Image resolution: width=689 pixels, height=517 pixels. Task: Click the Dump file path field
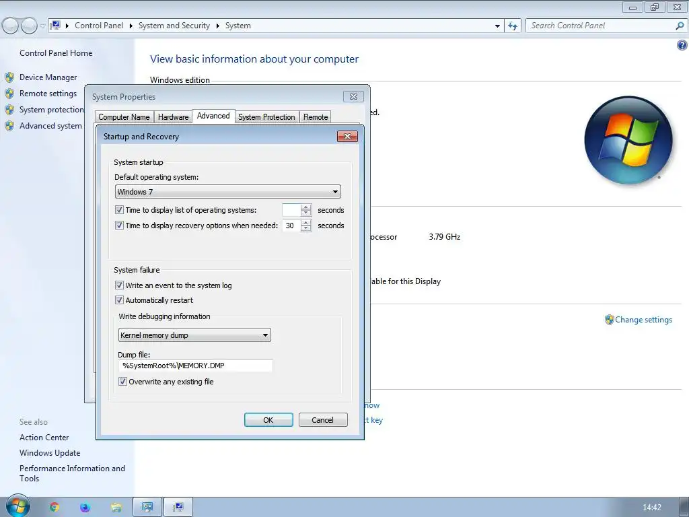pos(195,366)
